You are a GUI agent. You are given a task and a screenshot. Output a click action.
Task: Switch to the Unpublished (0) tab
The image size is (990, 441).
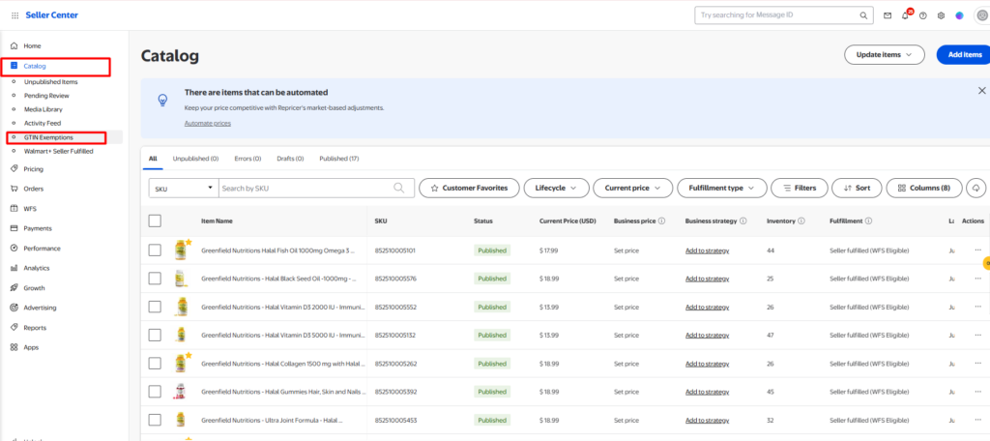point(195,159)
